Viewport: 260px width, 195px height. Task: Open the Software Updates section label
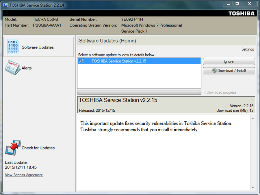[38, 47]
